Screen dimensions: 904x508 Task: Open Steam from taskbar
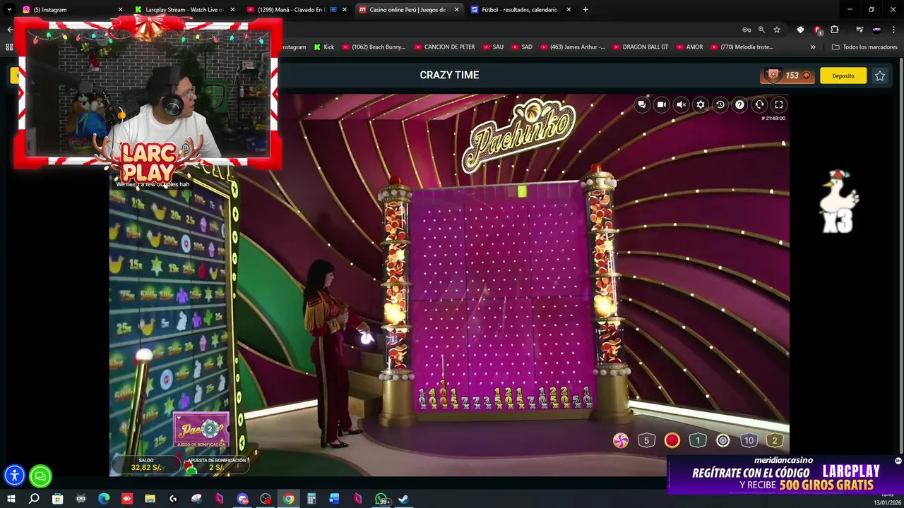(x=403, y=499)
